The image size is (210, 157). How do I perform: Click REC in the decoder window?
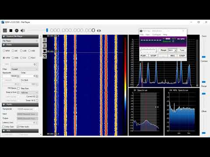pyautogui.click(x=172, y=56)
